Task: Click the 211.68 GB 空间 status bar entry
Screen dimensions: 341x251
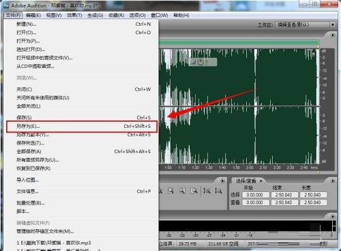Action: coord(223,244)
